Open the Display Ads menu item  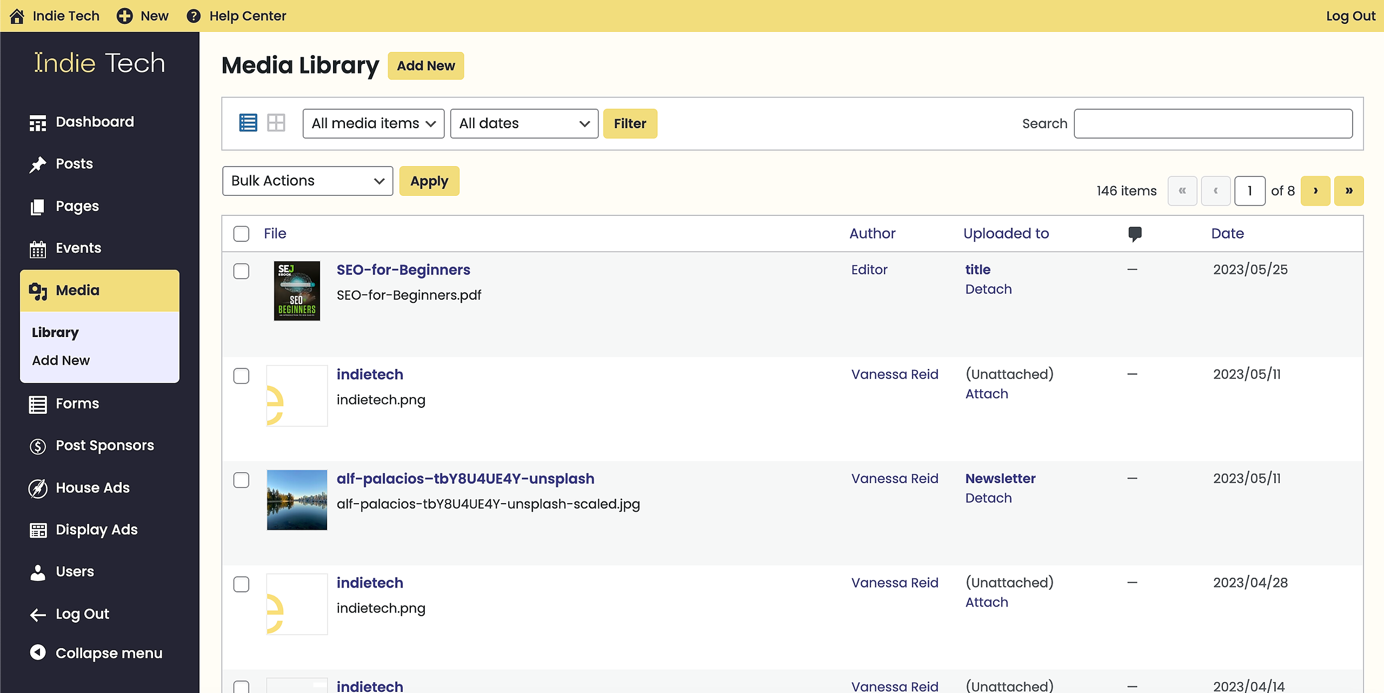pyautogui.click(x=96, y=530)
